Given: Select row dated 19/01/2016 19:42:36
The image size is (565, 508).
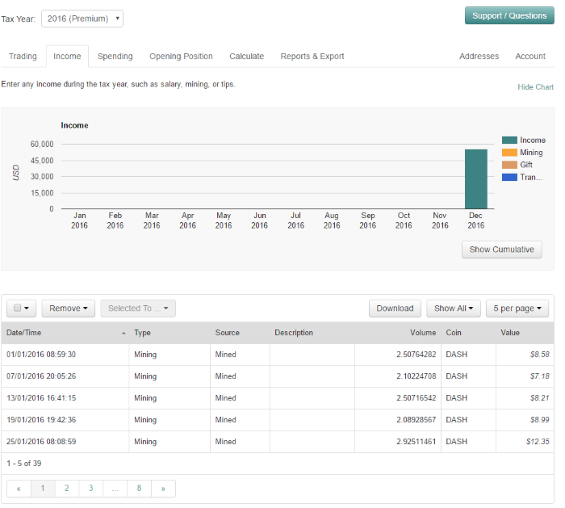Looking at the screenshot, I should pyautogui.click(x=278, y=420).
